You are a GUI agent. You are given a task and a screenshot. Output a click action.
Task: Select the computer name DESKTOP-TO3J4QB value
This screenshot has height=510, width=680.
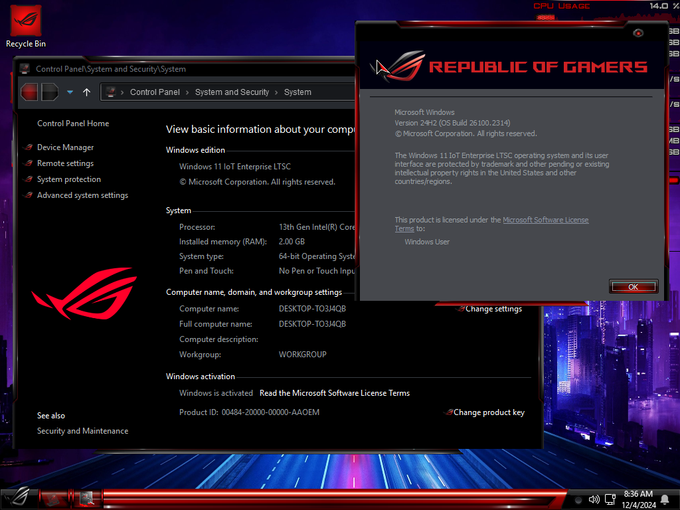[312, 309]
